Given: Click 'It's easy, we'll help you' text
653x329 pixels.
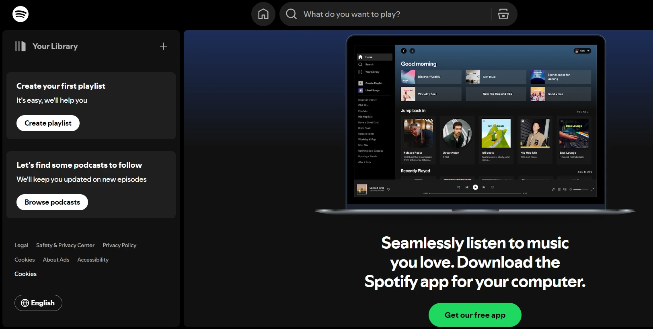Looking at the screenshot, I should (51, 100).
